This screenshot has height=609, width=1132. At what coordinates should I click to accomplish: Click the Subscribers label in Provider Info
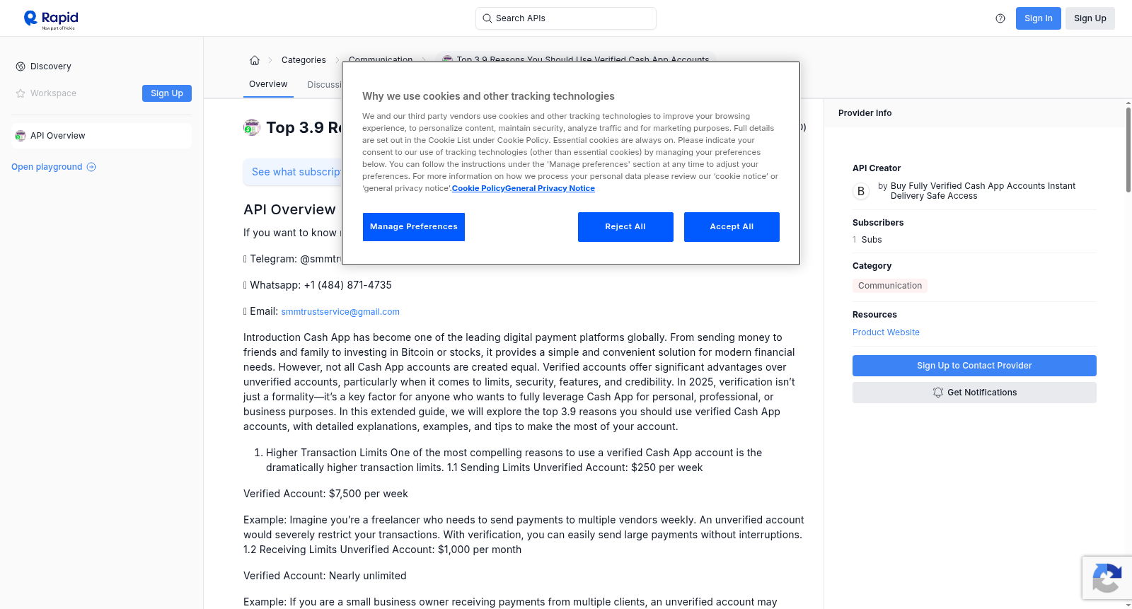pyautogui.click(x=878, y=223)
